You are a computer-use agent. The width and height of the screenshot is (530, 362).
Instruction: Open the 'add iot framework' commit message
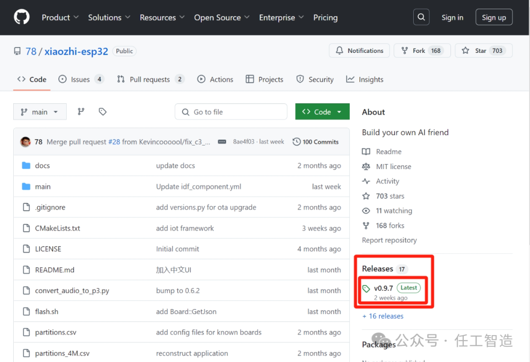tap(185, 228)
